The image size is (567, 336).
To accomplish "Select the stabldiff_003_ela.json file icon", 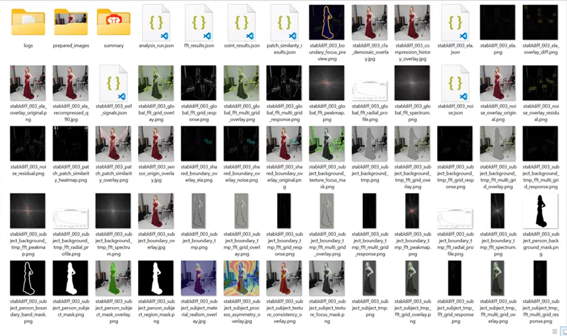I will 455,23.
